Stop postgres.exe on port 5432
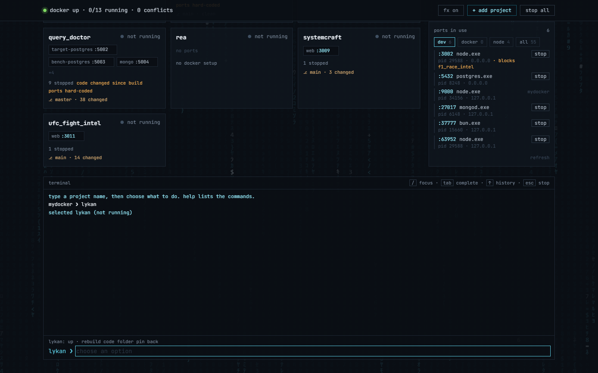 coord(540,76)
